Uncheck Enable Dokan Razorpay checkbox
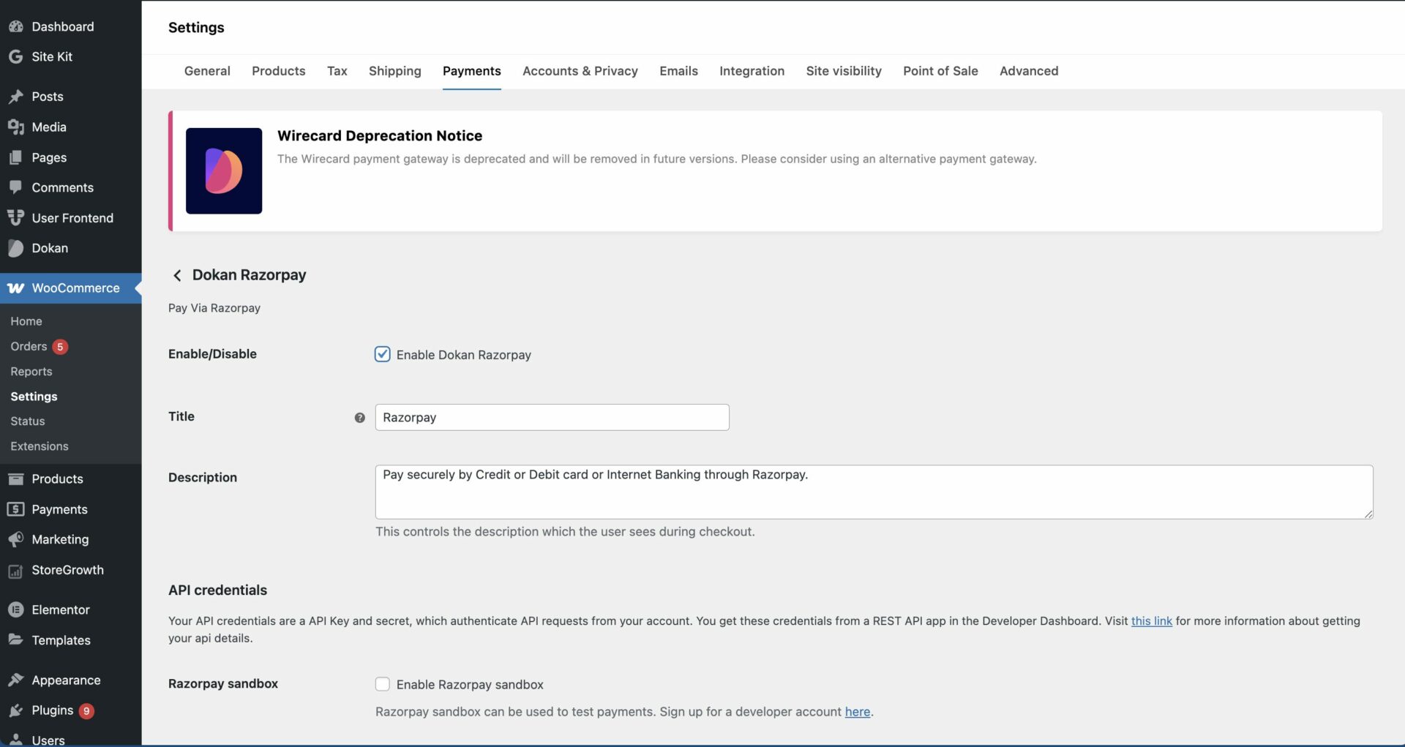The height and width of the screenshot is (747, 1405). (382, 354)
